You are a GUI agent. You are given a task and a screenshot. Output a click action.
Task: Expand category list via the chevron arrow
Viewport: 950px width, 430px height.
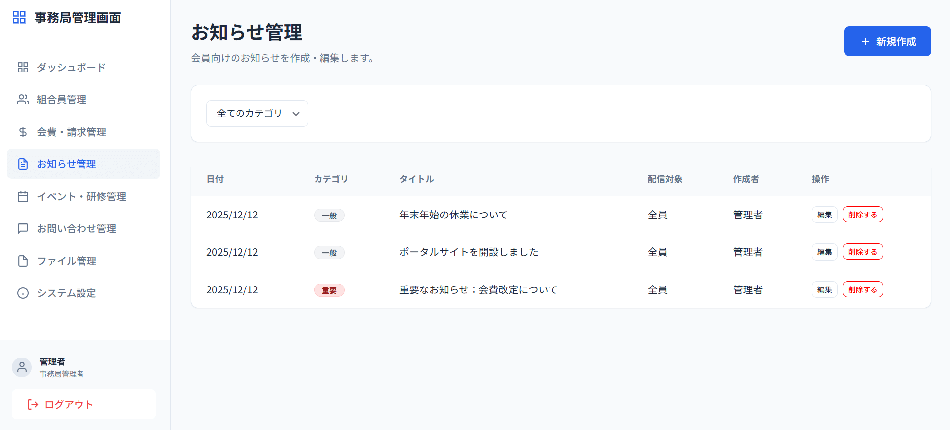point(296,114)
